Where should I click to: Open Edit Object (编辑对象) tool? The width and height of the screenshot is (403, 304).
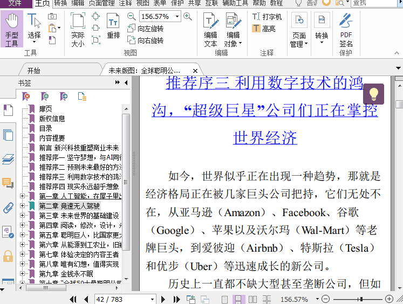click(x=234, y=30)
